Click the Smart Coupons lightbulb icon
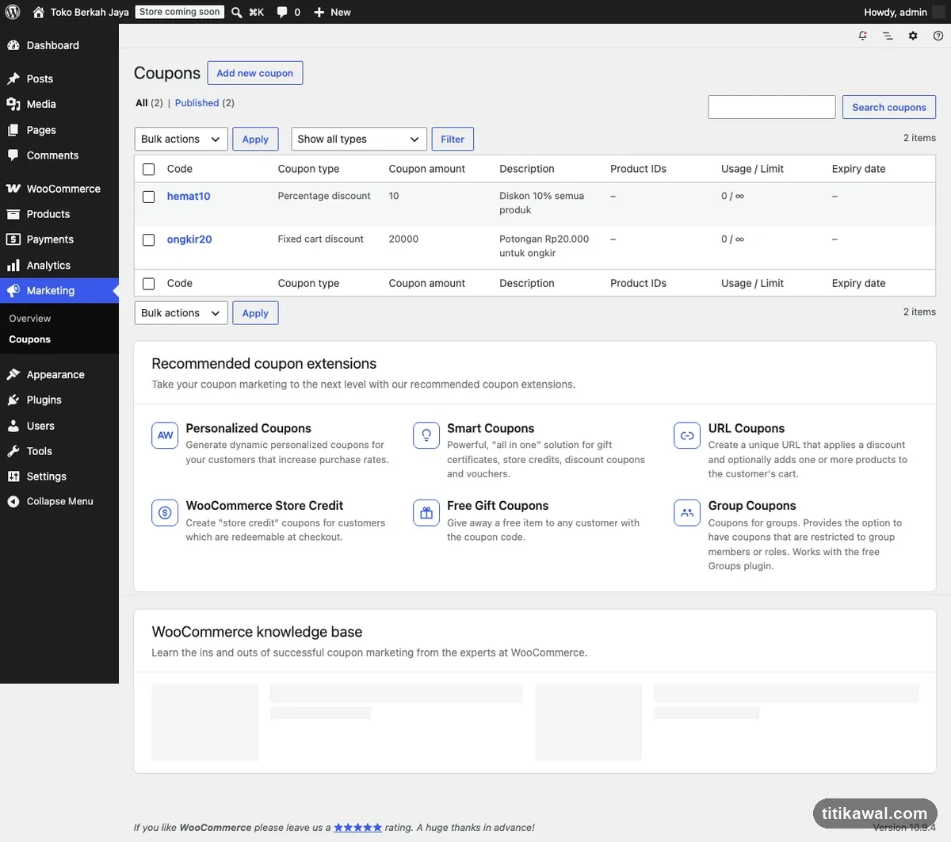The image size is (951, 842). click(x=426, y=435)
